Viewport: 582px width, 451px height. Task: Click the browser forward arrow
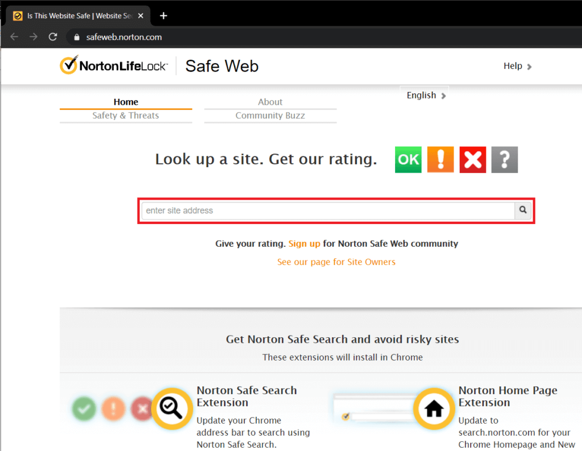pos(34,37)
